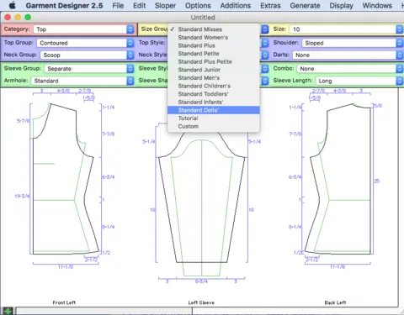Expand the Darts None dropdown

click(348, 55)
